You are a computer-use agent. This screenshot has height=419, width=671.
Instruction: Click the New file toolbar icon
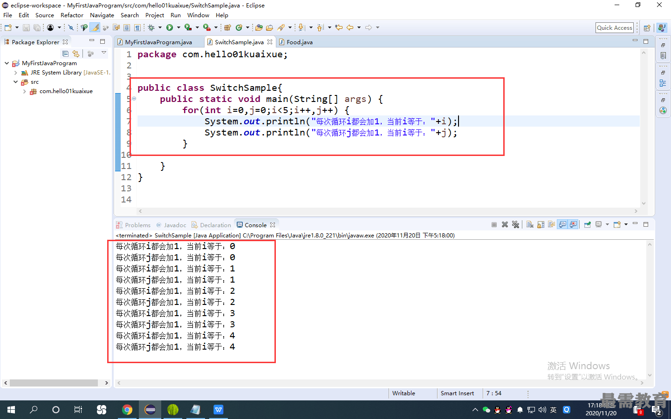click(x=8, y=27)
